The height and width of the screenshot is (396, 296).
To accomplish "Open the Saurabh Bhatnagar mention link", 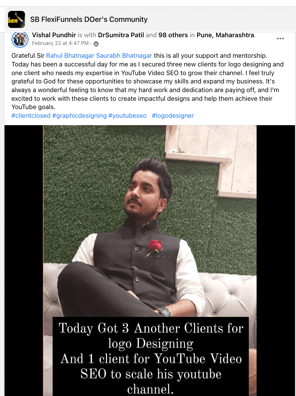I will pyautogui.click(x=124, y=56).
